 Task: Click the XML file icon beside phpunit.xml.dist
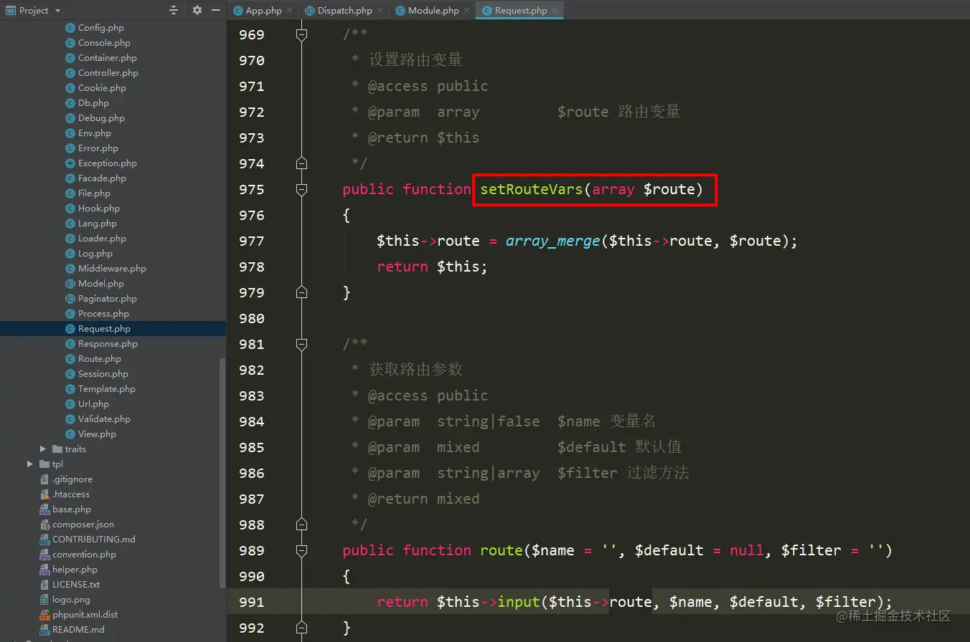(x=44, y=615)
